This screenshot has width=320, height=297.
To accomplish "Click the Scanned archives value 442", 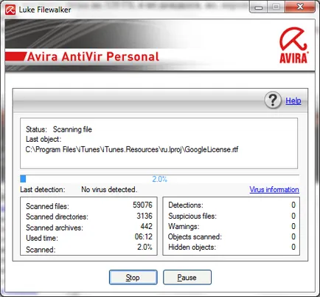I will (147, 226).
